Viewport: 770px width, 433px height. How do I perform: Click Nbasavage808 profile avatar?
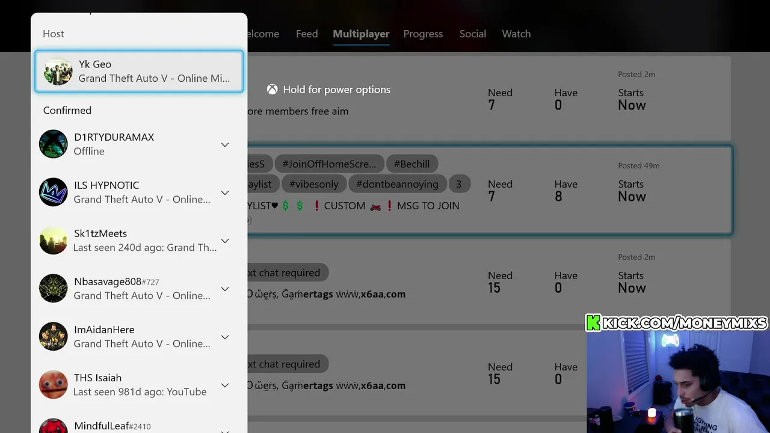[54, 289]
